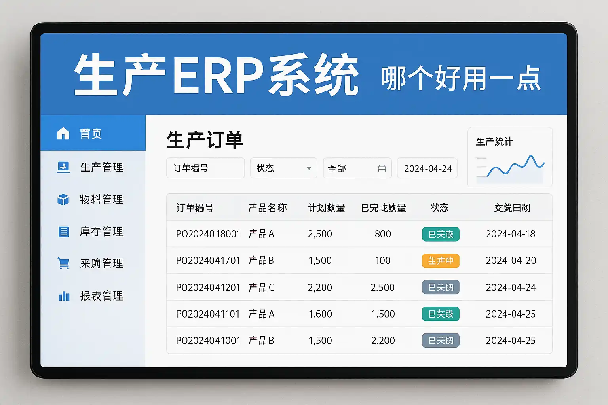
Task: Open the 报表管理 menu label
Action: pyautogui.click(x=102, y=296)
